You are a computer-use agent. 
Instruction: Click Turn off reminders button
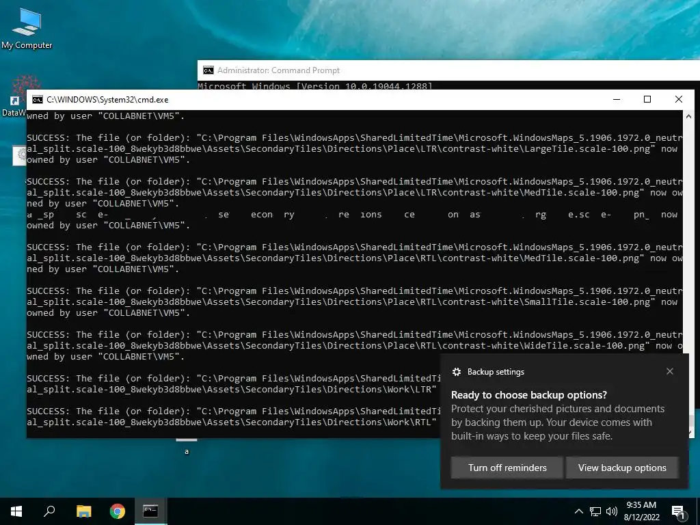(507, 468)
